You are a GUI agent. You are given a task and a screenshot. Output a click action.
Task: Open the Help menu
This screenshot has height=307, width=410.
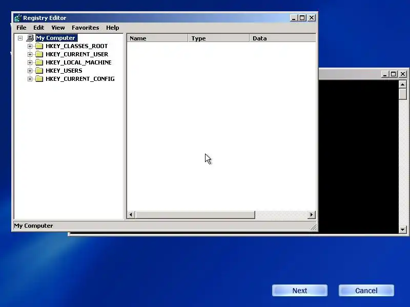click(x=112, y=28)
